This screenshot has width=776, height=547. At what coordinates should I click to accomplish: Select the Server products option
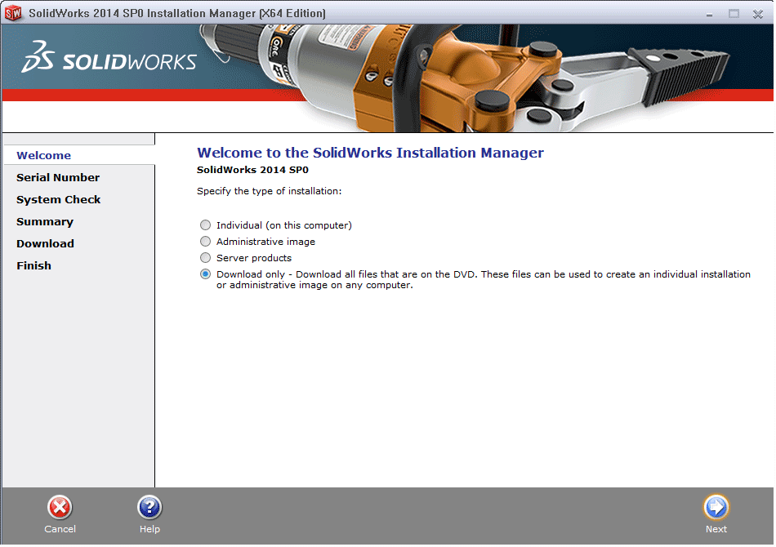[205, 257]
